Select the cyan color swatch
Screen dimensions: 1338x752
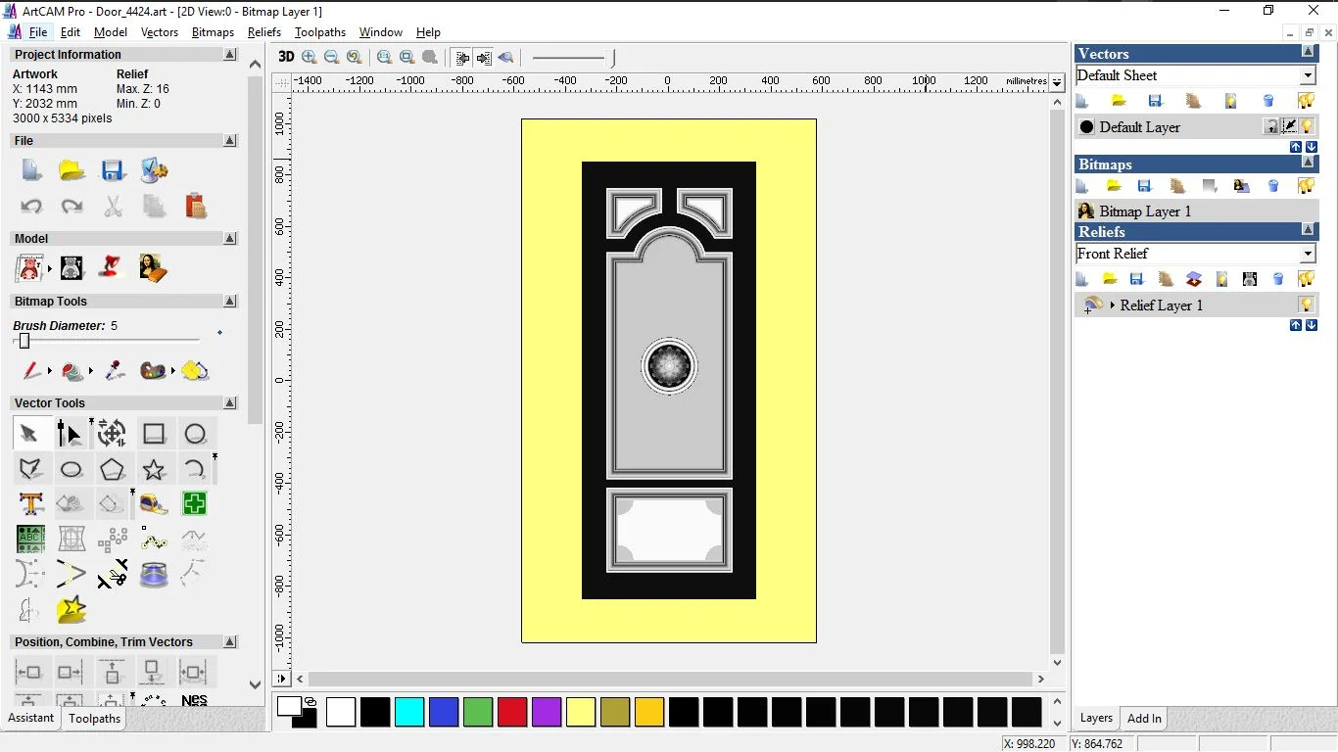click(408, 712)
